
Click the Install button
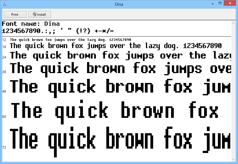click(x=39, y=14)
